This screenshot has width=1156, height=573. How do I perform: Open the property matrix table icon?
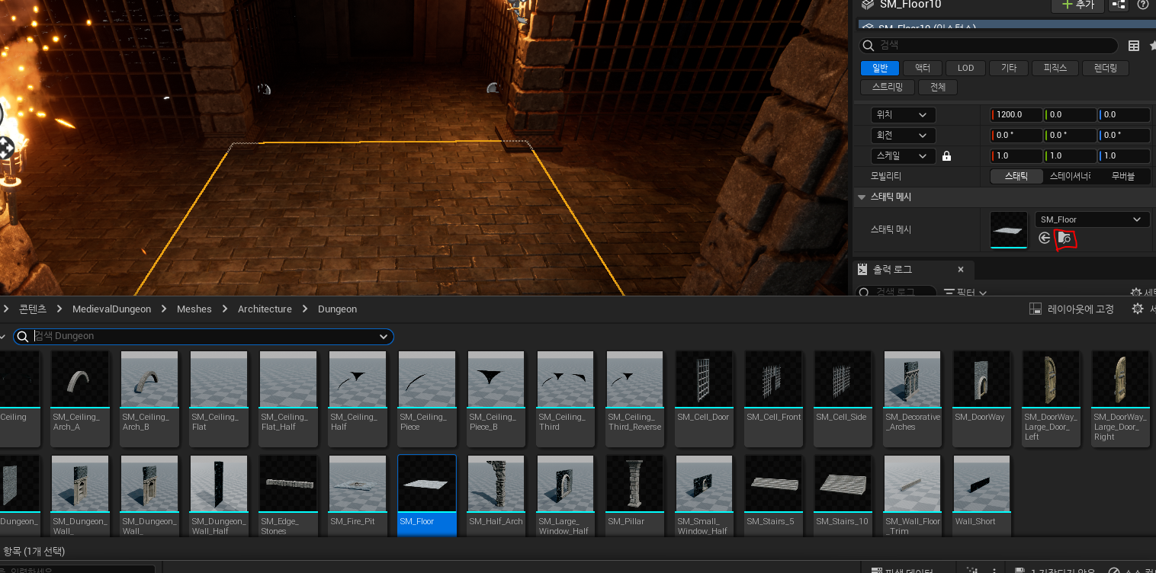[1134, 46]
